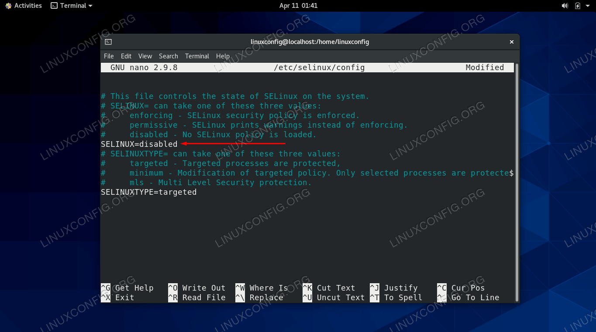Open the Terminal menu in menu bar
This screenshot has width=596, height=332.
(197, 56)
